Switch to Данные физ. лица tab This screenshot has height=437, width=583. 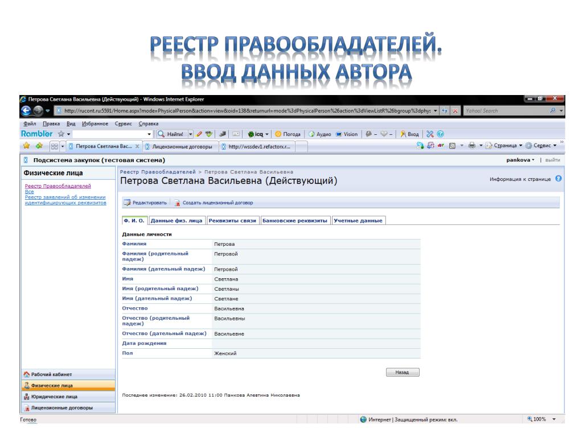[x=176, y=220]
